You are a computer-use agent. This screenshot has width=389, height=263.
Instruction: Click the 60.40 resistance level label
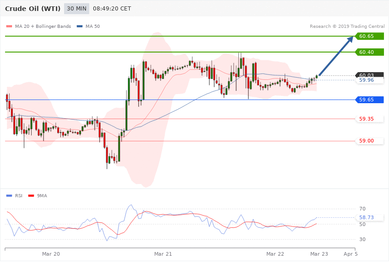point(370,52)
